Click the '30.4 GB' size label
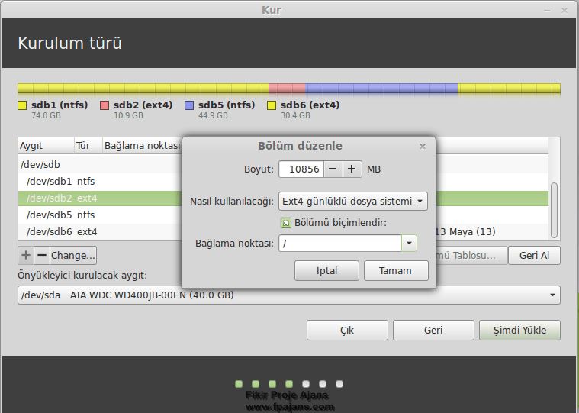579x413 pixels. click(295, 115)
